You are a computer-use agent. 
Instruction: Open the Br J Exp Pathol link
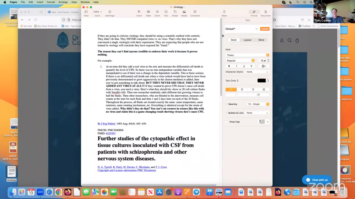(106, 124)
